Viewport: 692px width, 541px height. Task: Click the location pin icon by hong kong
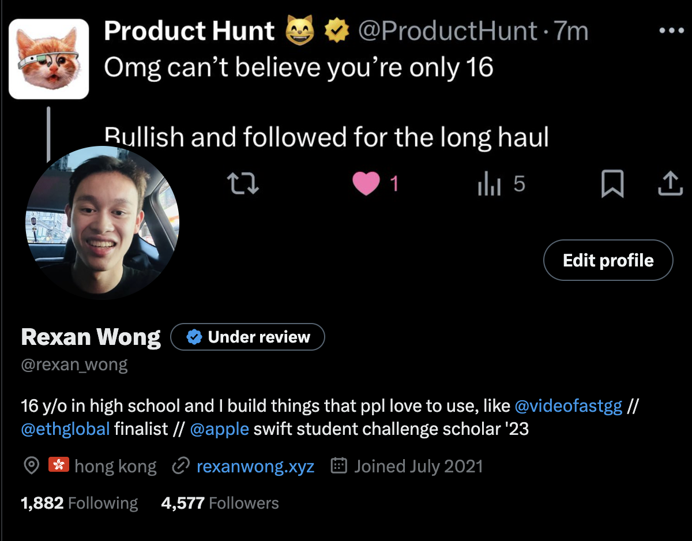[x=31, y=466]
